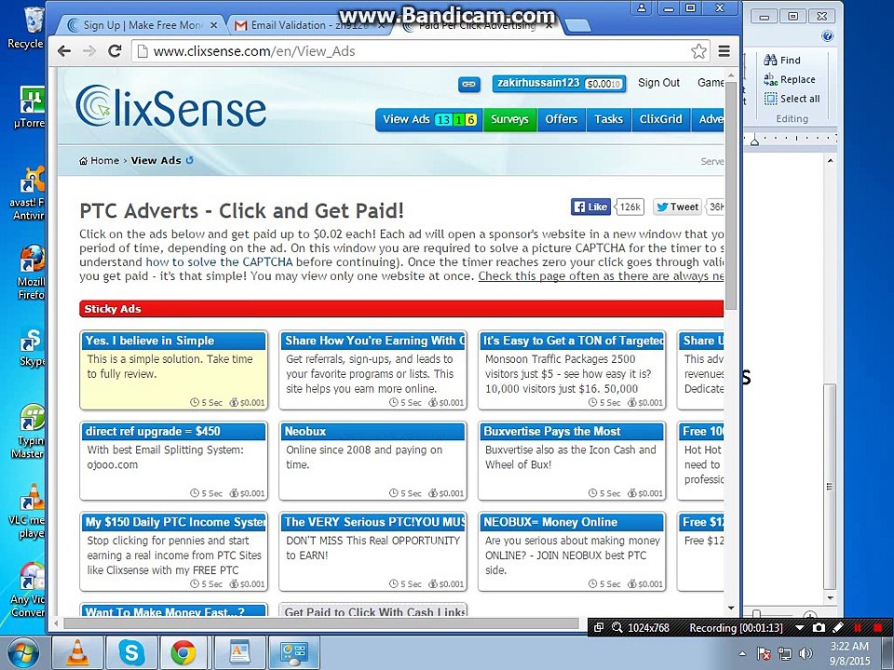Click Select all in the Word window
This screenshot has height=670, width=894.
[x=792, y=99]
